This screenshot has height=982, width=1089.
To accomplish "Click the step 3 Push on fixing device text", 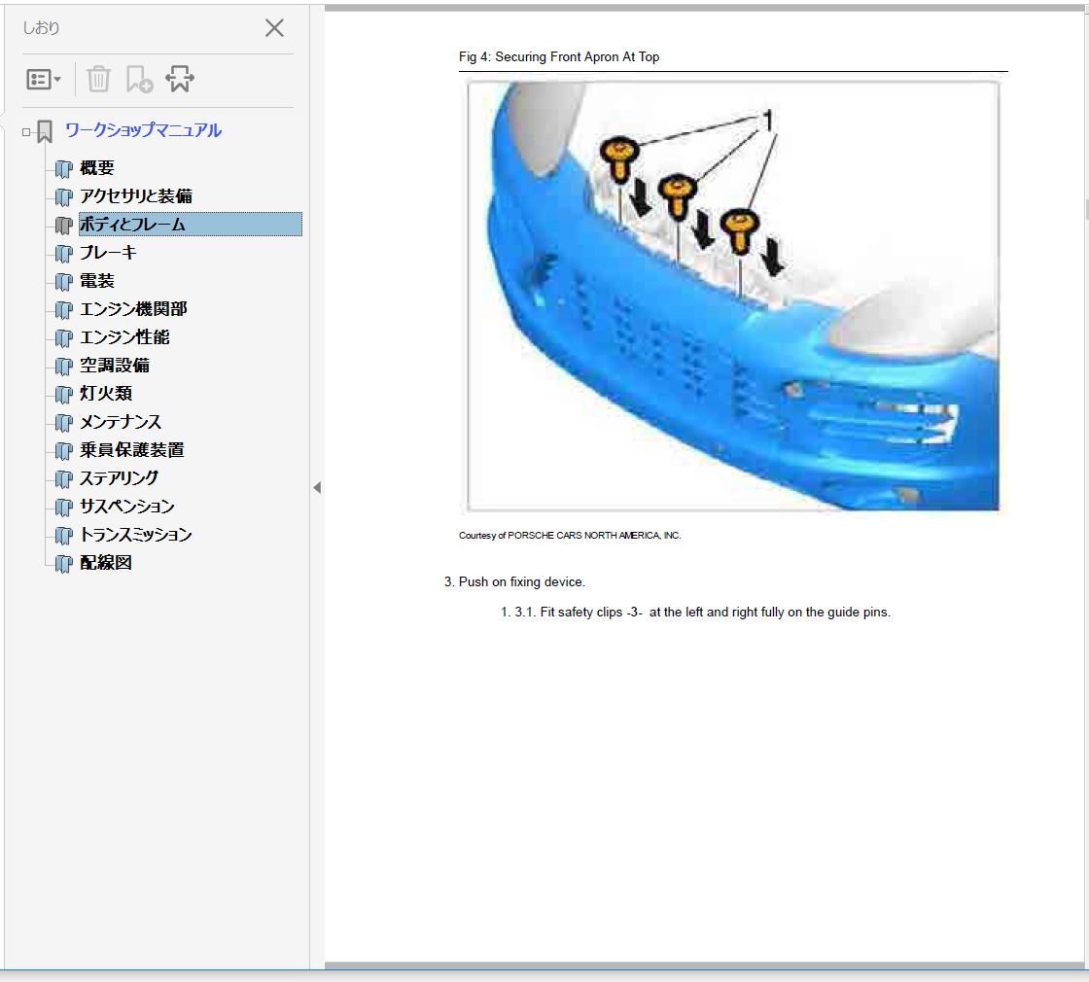I will point(514,582).
